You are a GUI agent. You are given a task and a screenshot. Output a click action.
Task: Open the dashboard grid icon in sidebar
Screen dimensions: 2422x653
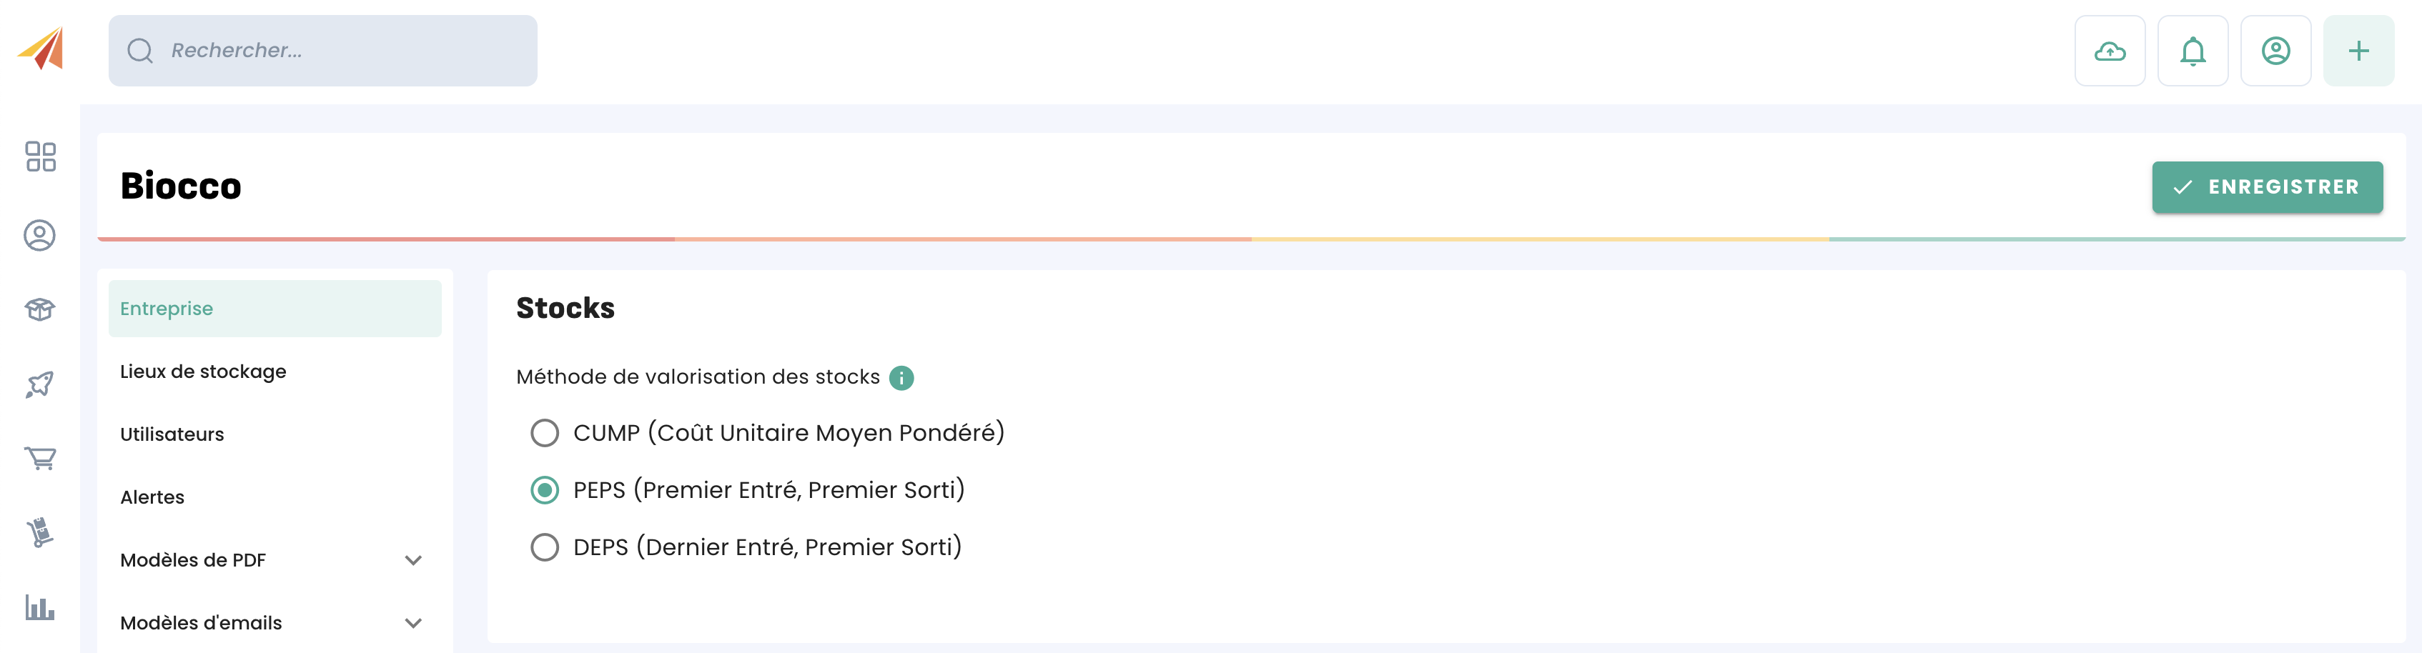(41, 157)
